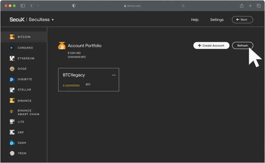Open the Help link
Image resolution: width=265 pixels, height=163 pixels.
tap(195, 20)
